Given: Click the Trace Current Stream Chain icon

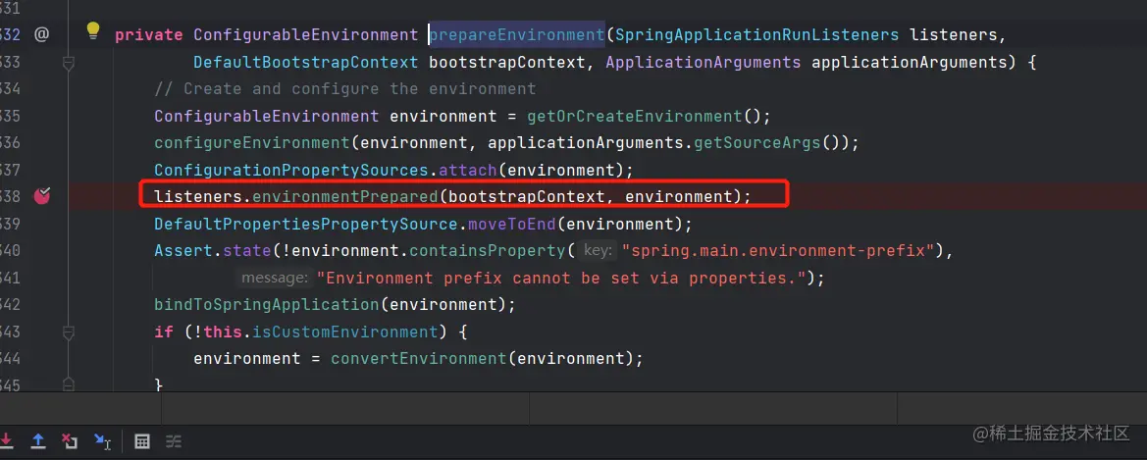Looking at the screenshot, I should coord(173,440).
